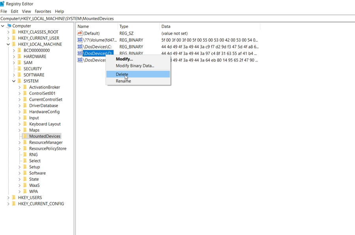Click the Computer icon in tree

pos(9,26)
